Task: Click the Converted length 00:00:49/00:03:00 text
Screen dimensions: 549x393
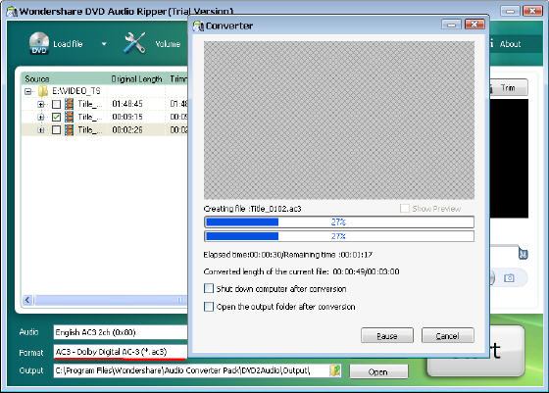Action: click(302, 271)
